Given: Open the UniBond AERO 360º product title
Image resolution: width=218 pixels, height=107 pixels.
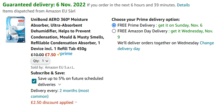Looking at the screenshot, I should coord(67,34).
